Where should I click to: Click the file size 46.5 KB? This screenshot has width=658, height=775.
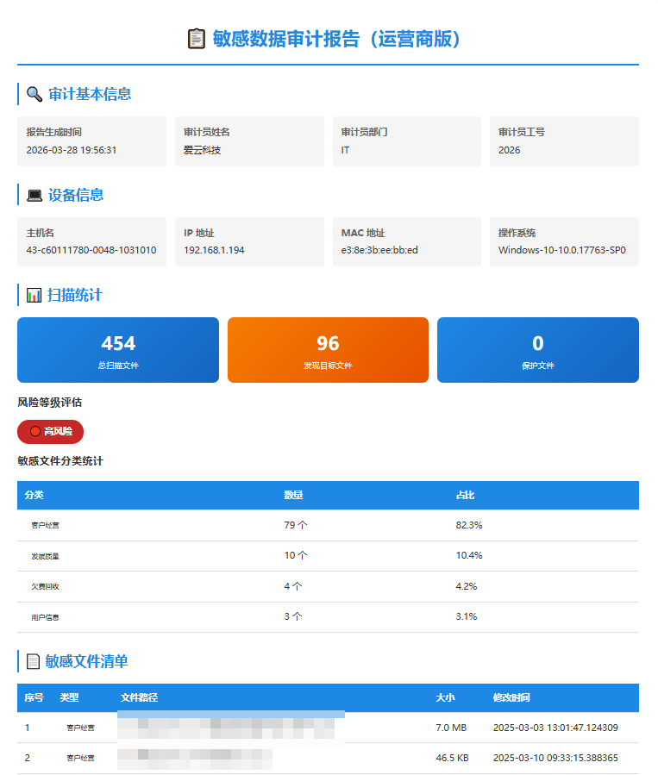tap(452, 758)
